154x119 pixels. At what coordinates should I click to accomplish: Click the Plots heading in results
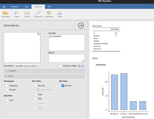click(x=95, y=58)
